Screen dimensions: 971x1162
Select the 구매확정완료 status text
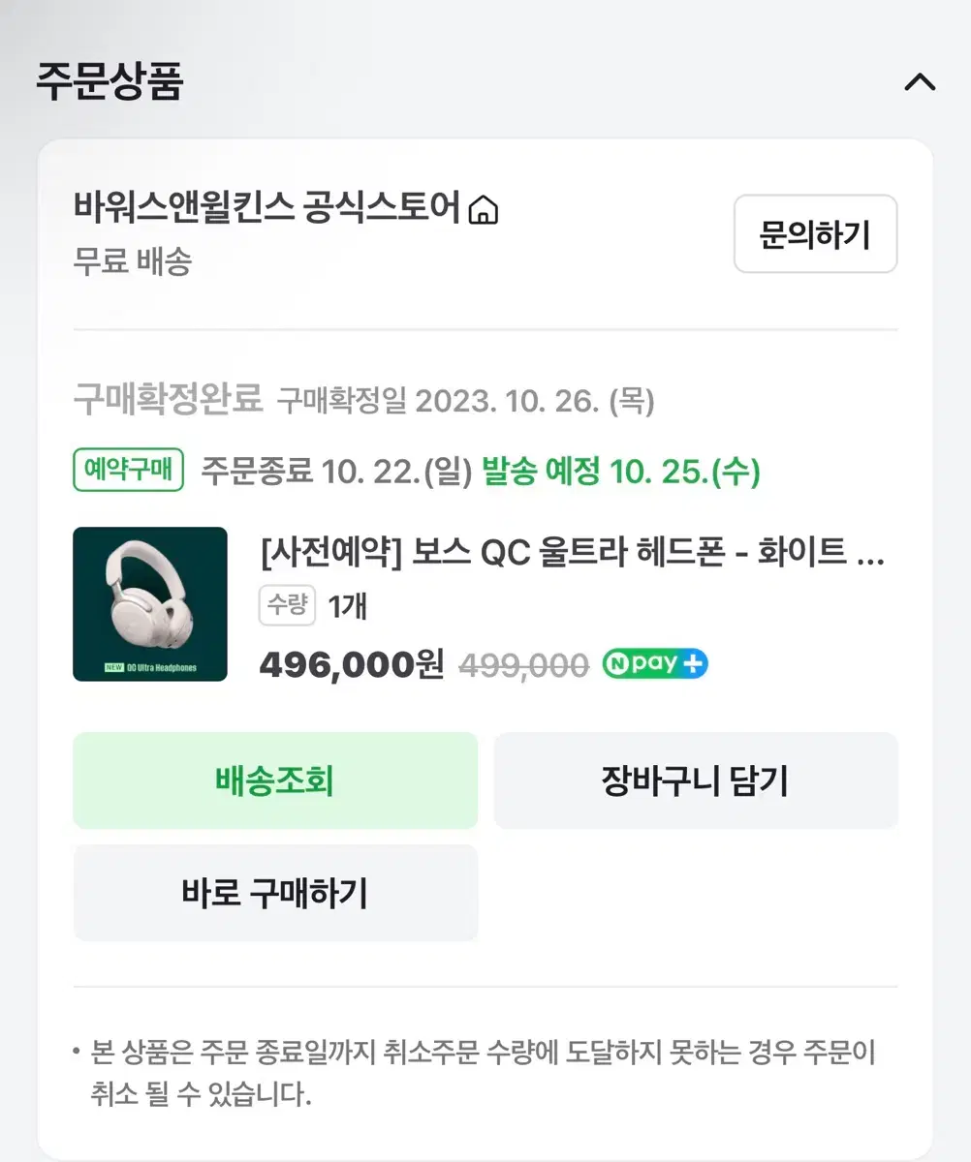(169, 398)
